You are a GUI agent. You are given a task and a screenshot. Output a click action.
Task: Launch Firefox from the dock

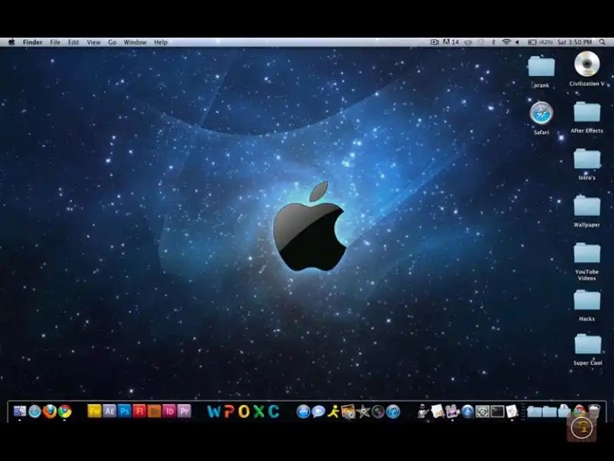coord(50,411)
